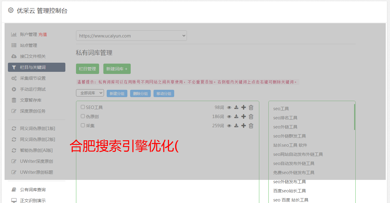This screenshot has width=390, height=203.
Task: Open the 全部词库 group dropdown
Action: tap(90, 93)
